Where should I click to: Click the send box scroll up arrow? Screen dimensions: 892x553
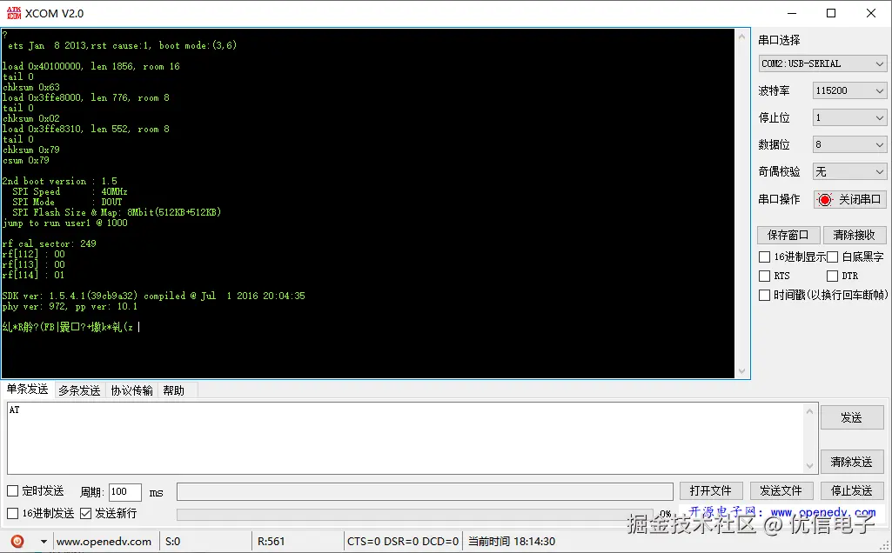click(x=809, y=410)
